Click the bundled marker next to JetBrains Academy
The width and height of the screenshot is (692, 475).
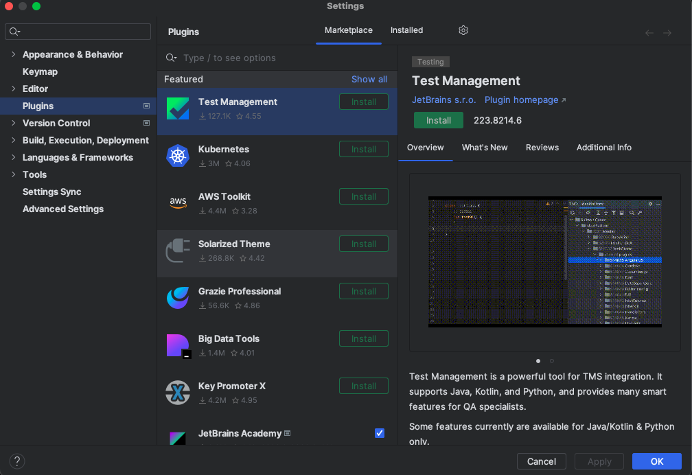(x=287, y=434)
